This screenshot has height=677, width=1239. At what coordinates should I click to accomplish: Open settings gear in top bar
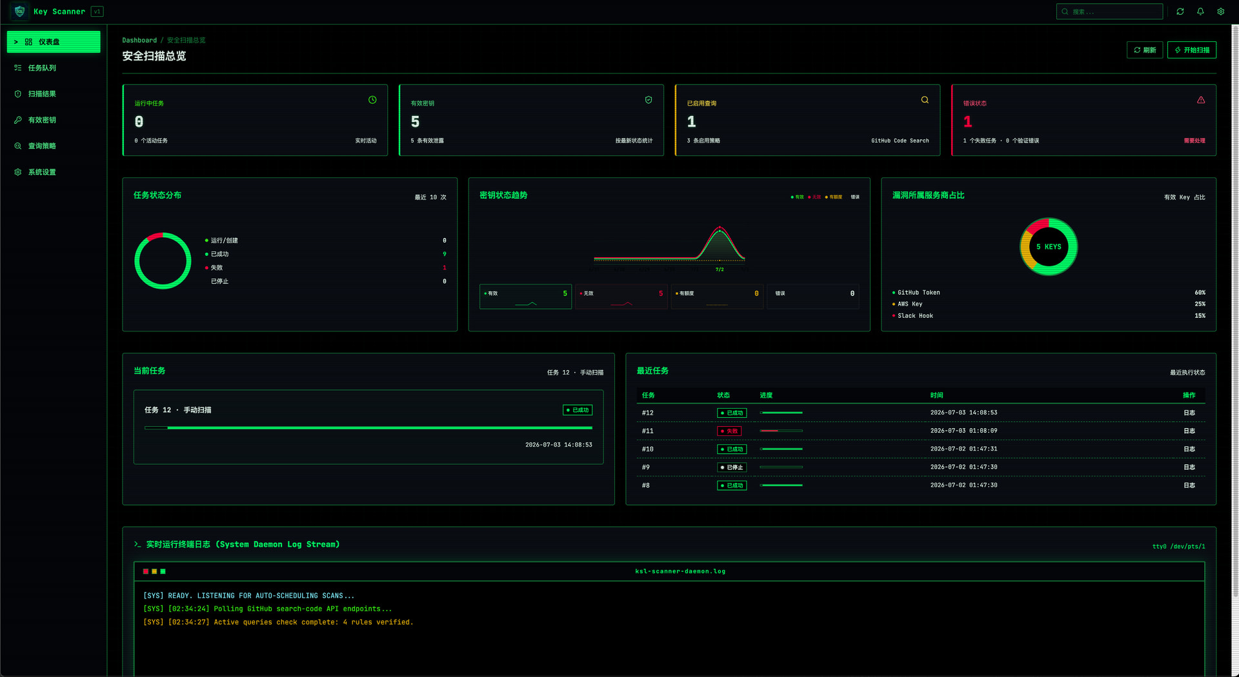[1221, 12]
